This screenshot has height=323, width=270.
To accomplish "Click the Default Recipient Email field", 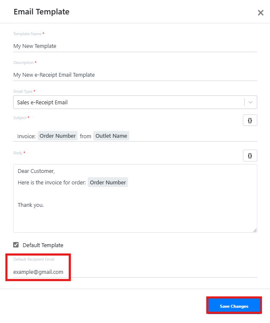I will (135, 272).
